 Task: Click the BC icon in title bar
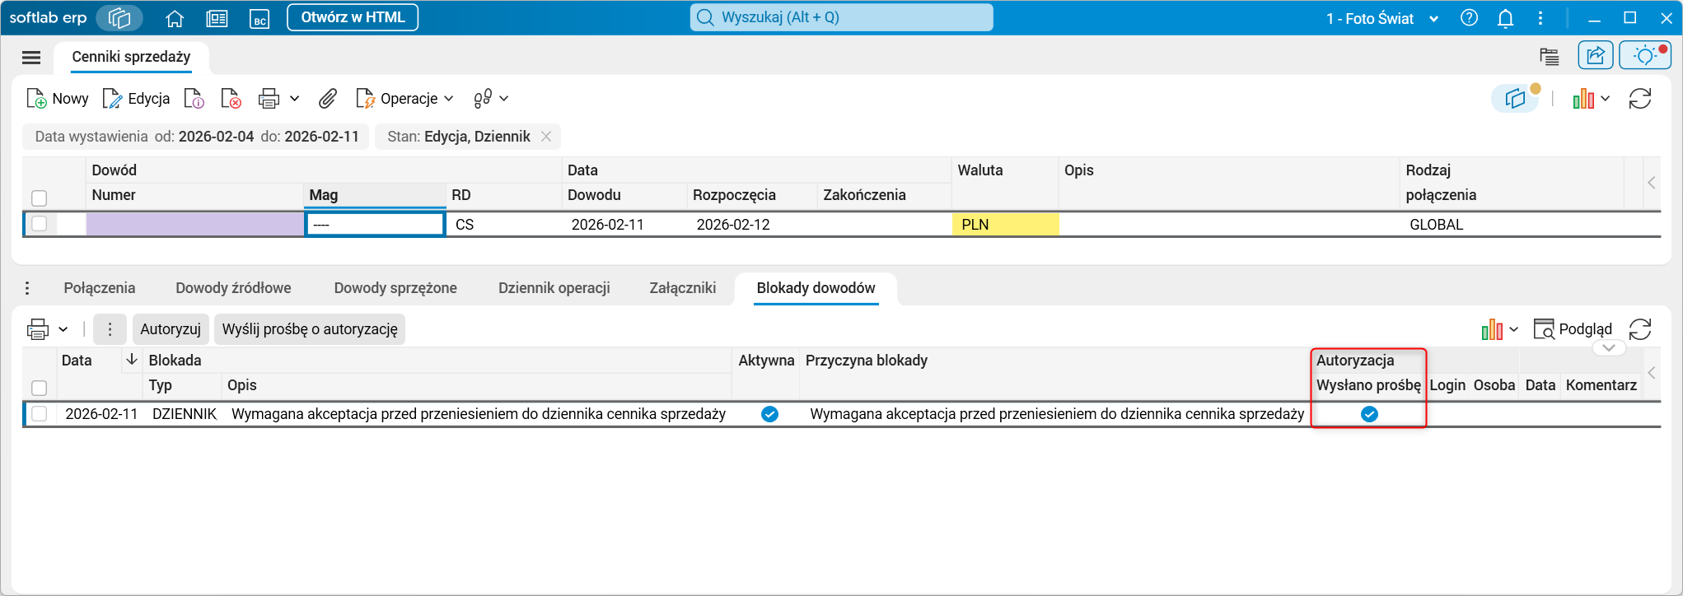tap(259, 18)
